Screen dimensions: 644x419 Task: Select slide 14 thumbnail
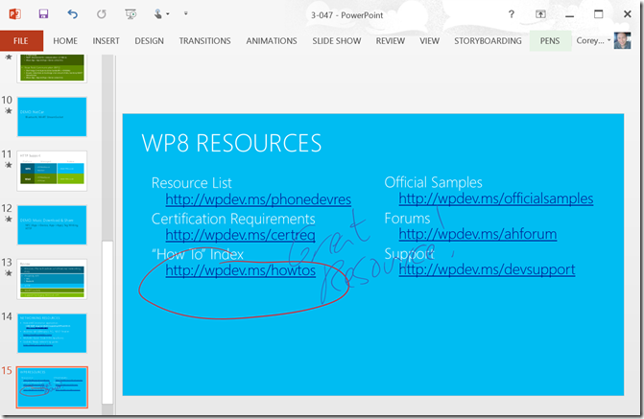point(52,333)
